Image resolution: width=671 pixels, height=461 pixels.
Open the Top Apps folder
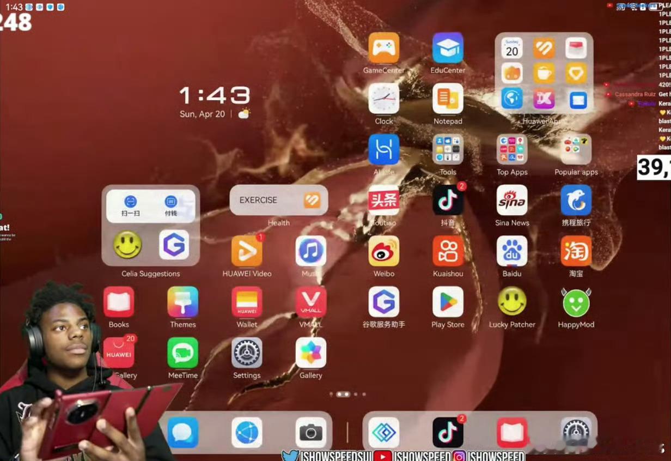point(512,149)
